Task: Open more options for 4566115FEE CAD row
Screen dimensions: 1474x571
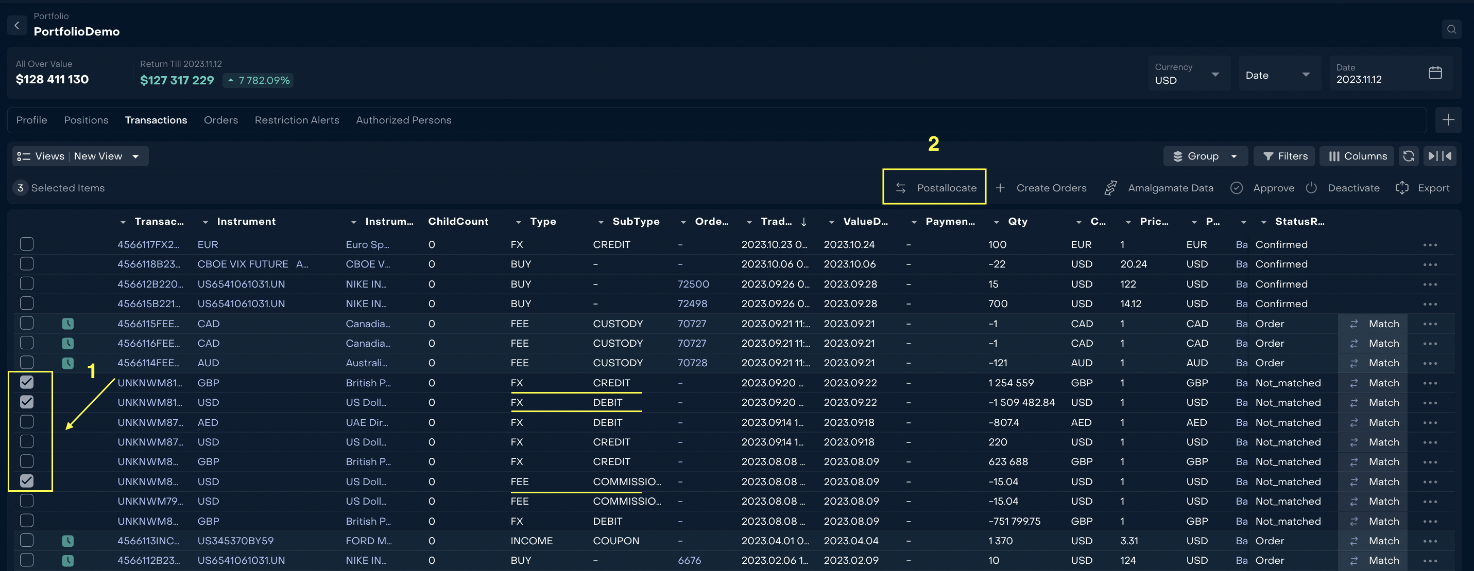Action: tap(1430, 324)
